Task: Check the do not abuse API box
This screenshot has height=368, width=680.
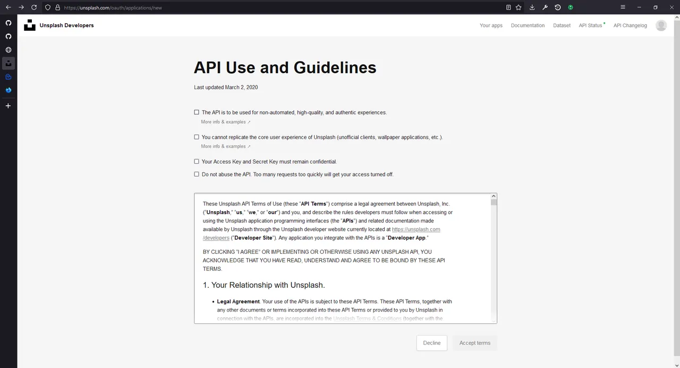Action: pyautogui.click(x=197, y=174)
